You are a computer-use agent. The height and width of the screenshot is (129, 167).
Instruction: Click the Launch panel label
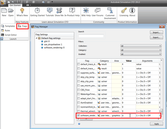tap(13, 39)
